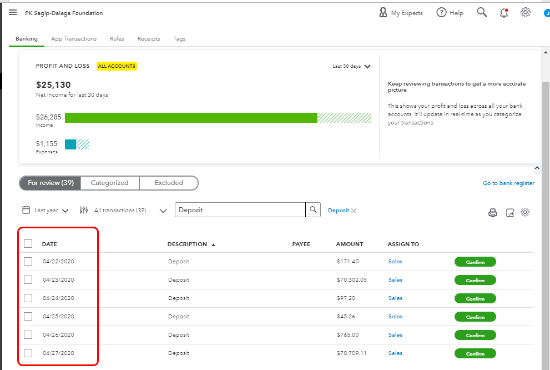This screenshot has height=370, width=550.
Task: Expand the All transactions (39) dropdown
Action: [163, 211]
